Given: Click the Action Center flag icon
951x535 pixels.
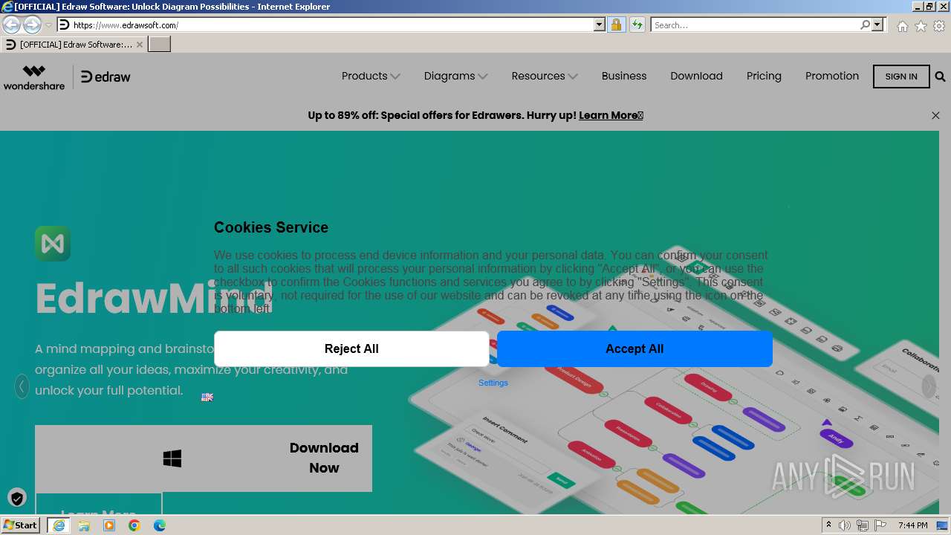Looking at the screenshot, I should click(880, 525).
